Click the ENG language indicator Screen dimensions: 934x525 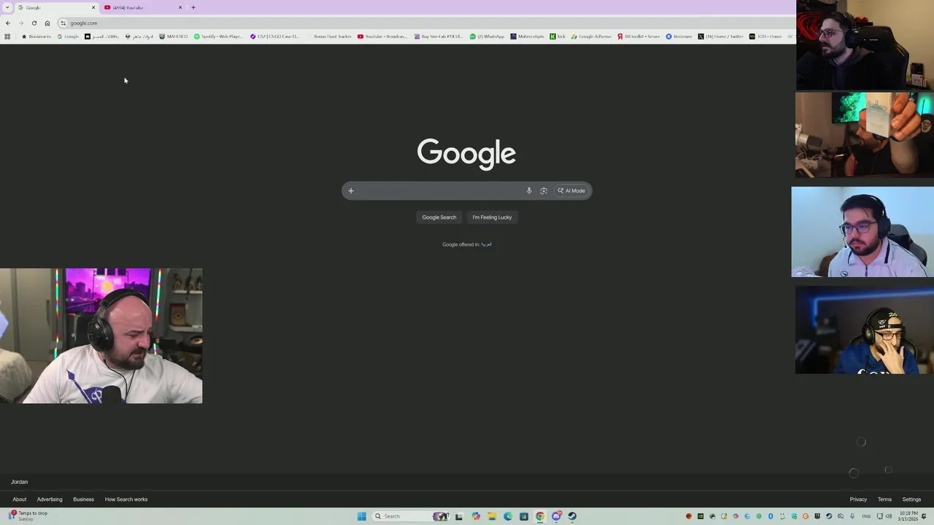[x=866, y=516]
